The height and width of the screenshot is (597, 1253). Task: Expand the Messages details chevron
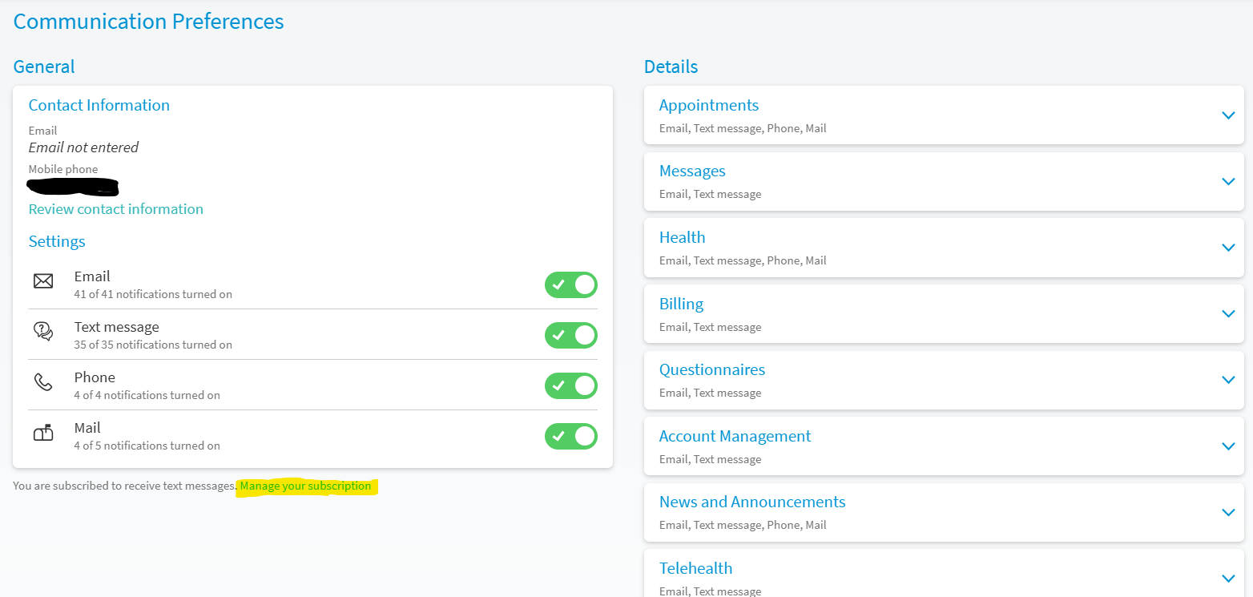tap(1228, 182)
